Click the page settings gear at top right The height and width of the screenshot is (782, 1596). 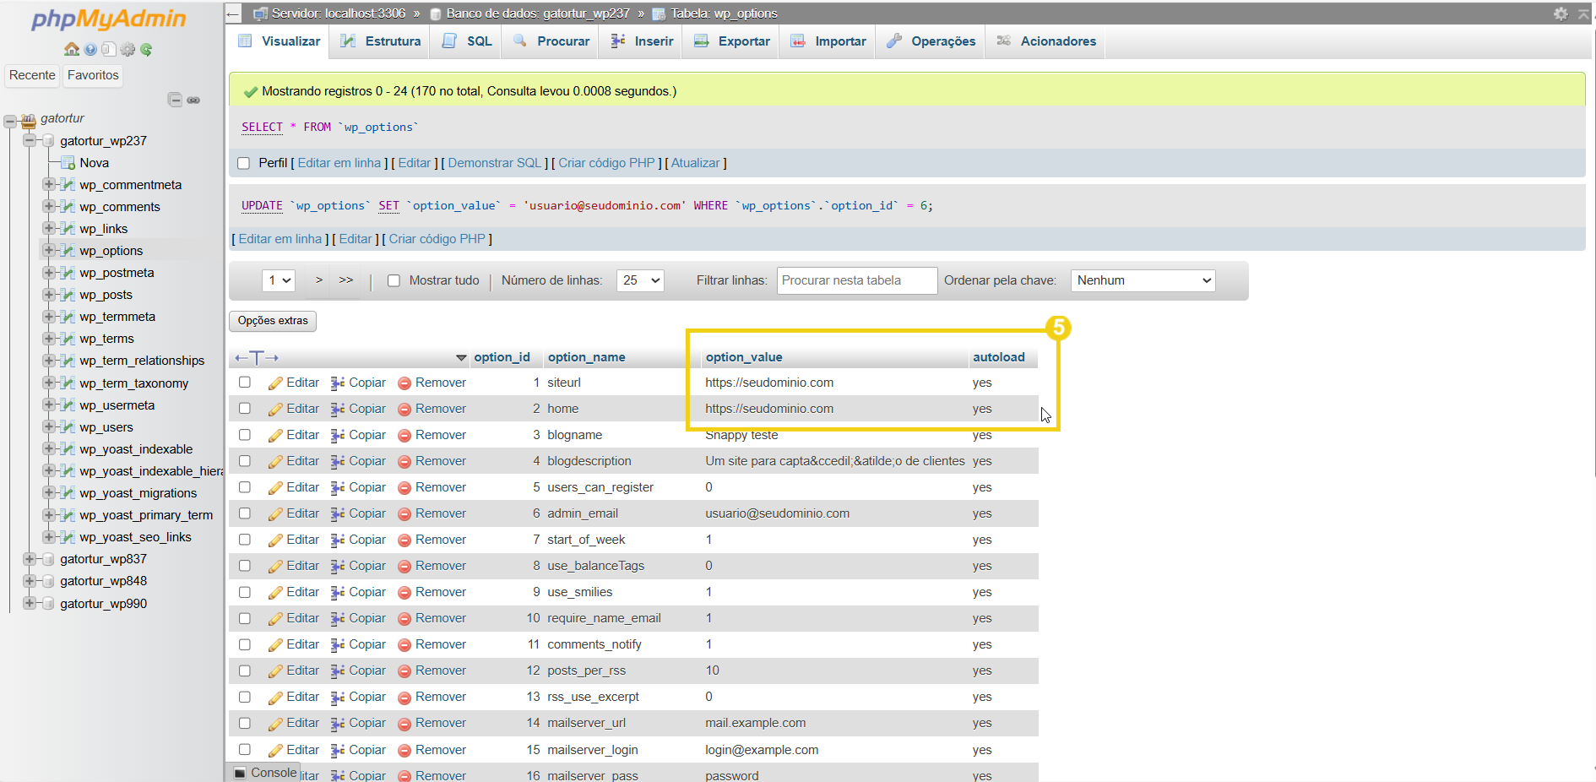1560,14
